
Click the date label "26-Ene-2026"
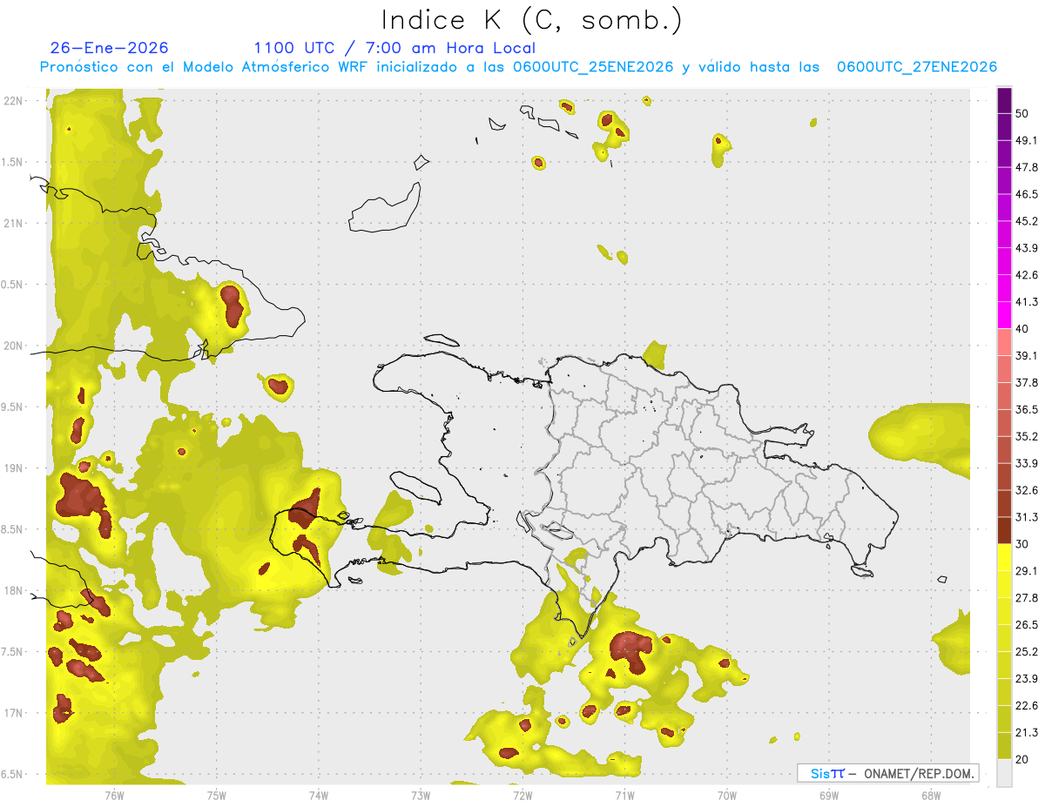tap(110, 48)
